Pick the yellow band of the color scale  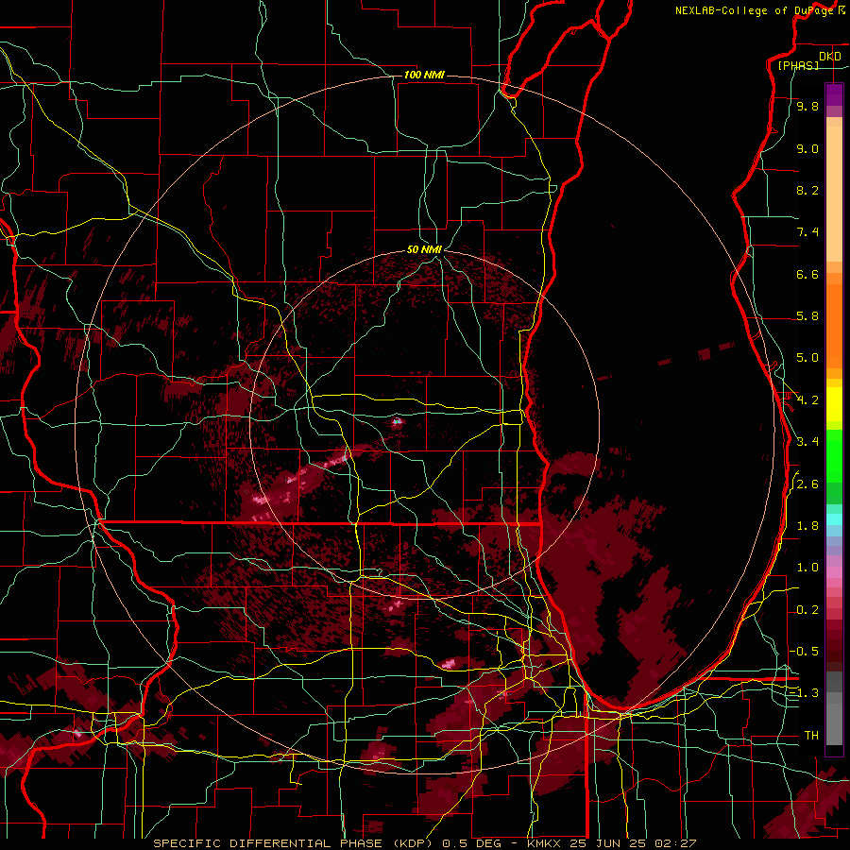point(834,404)
